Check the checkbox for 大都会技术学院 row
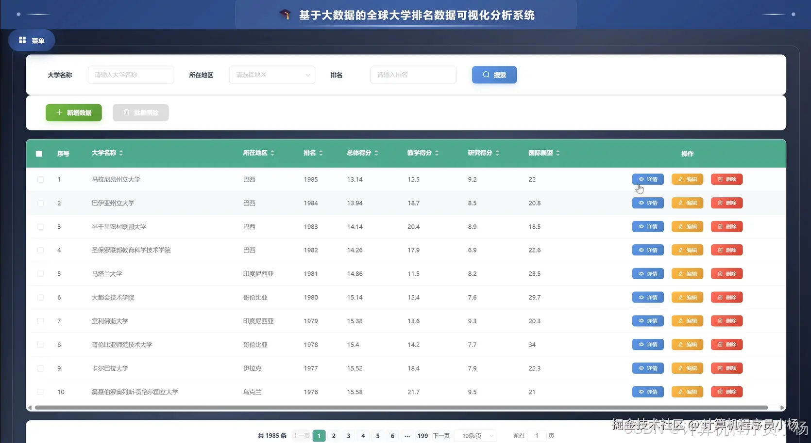 tap(40, 297)
